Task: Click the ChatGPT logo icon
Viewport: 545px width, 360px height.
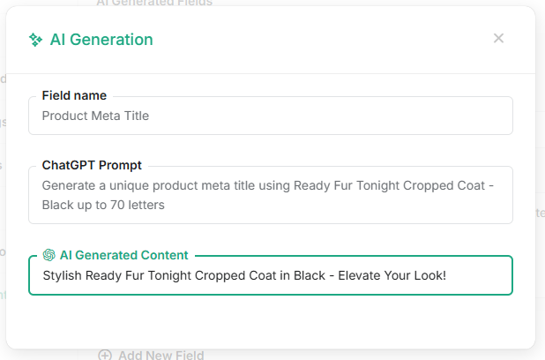Action: pos(49,255)
